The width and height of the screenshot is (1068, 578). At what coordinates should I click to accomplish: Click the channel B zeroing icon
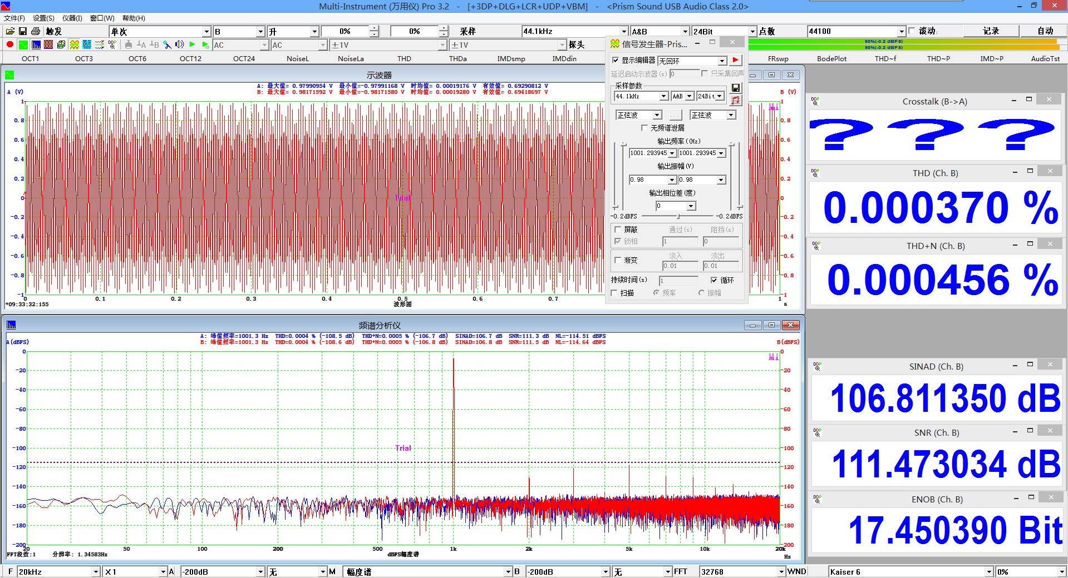[154, 45]
